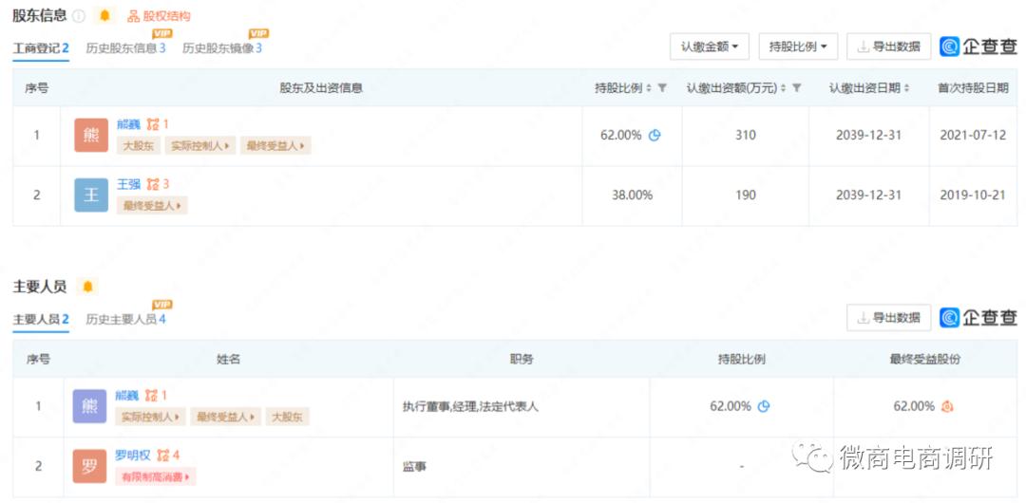Expand the 实际控制人 tag in the first shareholder row
This screenshot has width=1026, height=503.
[200, 146]
